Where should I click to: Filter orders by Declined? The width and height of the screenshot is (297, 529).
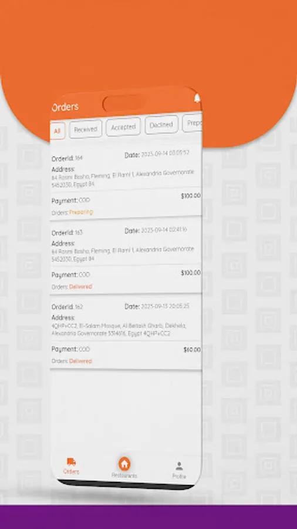(161, 125)
